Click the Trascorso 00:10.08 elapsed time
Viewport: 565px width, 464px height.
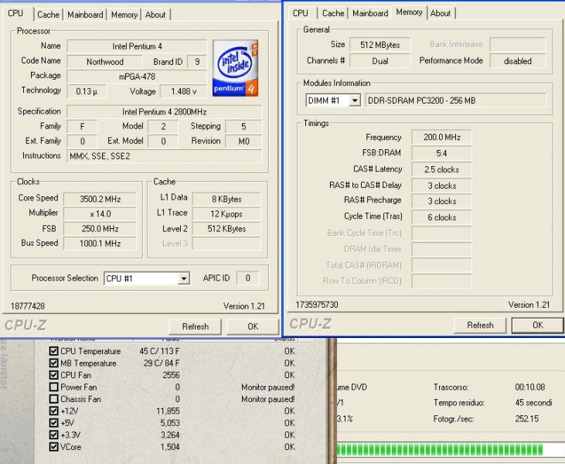pyautogui.click(x=529, y=387)
